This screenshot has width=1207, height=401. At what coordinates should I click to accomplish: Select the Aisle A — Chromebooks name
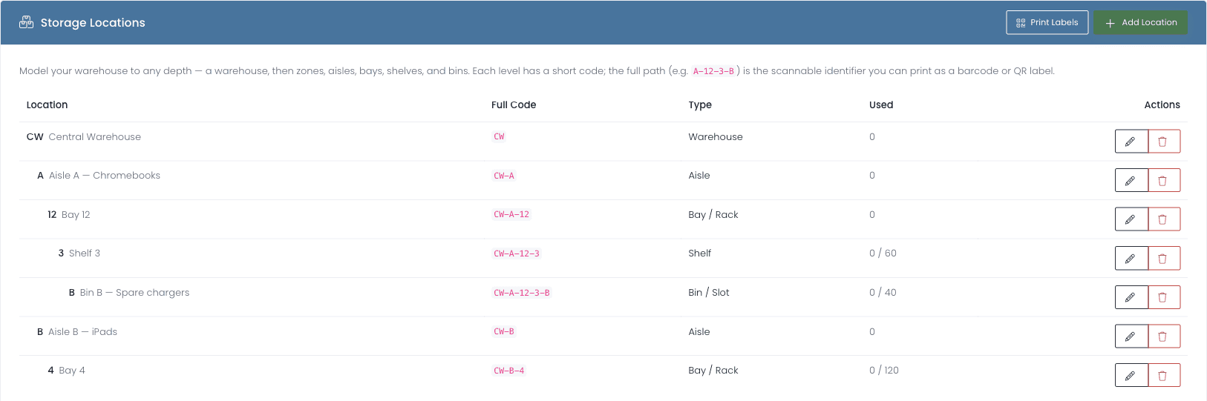[105, 176]
